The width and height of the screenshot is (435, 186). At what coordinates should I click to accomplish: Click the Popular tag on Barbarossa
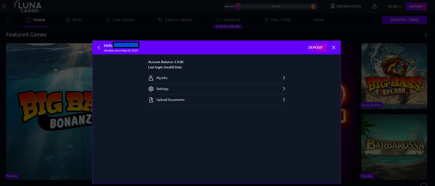click(x=367, y=176)
